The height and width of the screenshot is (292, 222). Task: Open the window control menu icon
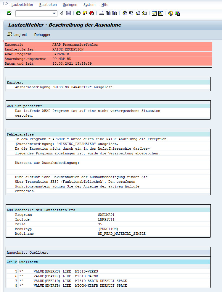(x=5, y=4)
